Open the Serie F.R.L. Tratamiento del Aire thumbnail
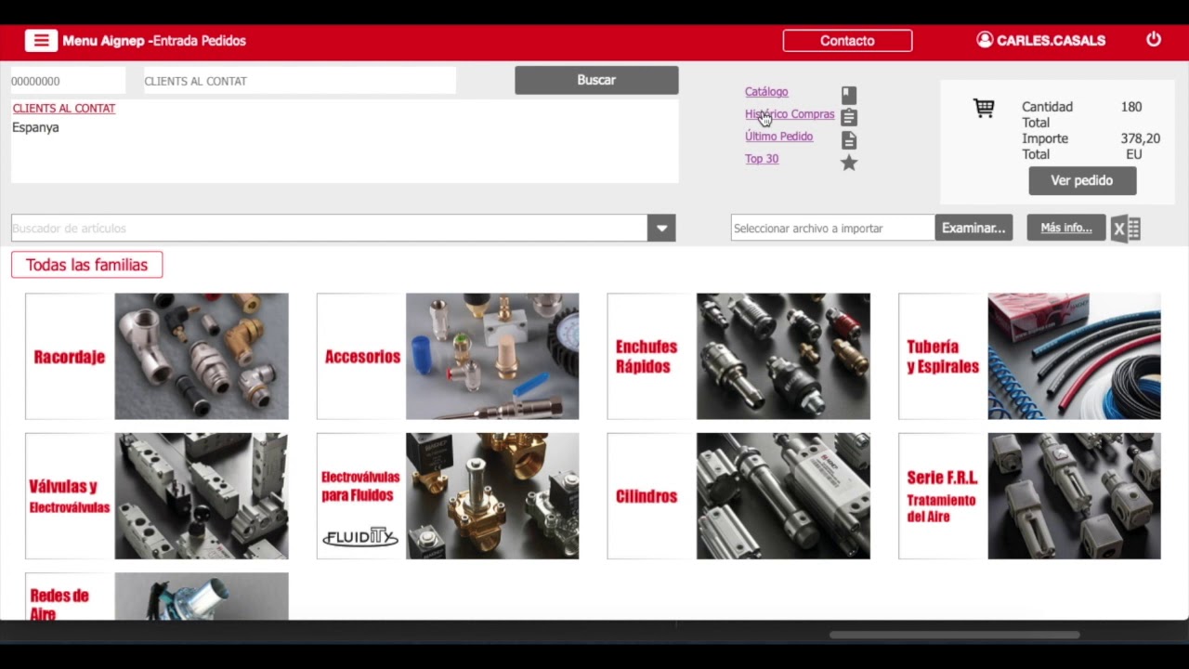Image resolution: width=1189 pixels, height=669 pixels. pos(1029,496)
